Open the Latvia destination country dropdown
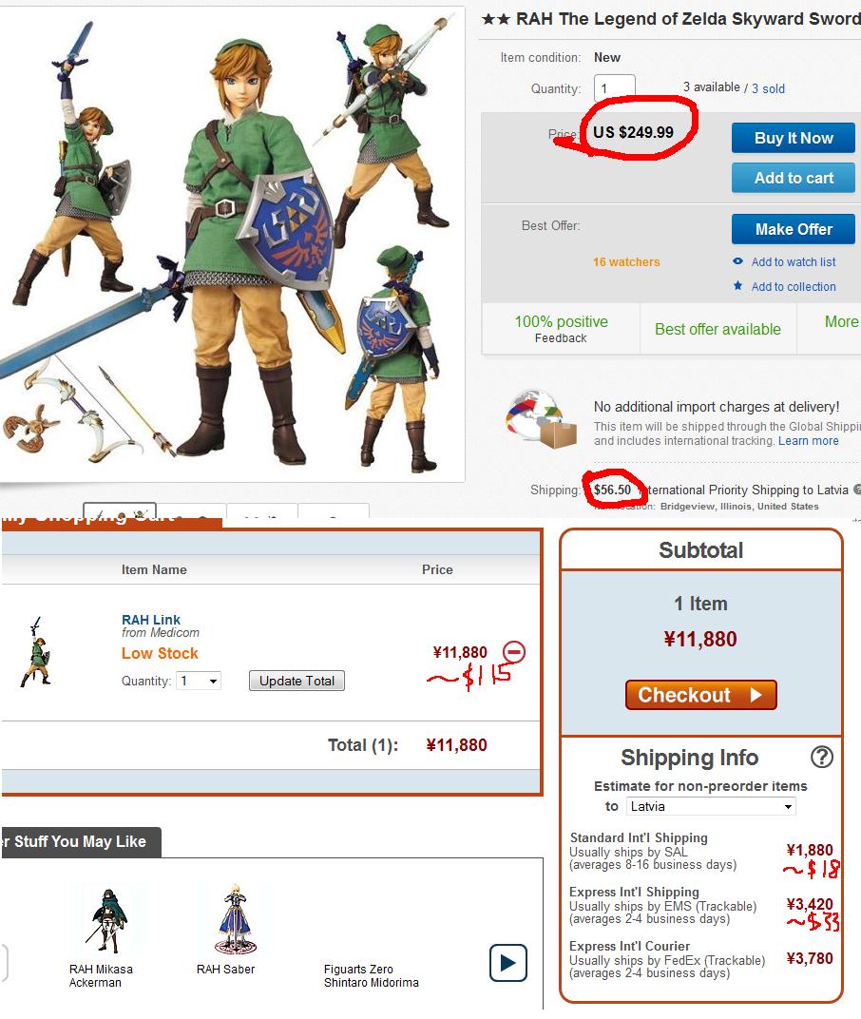Viewport: 861px width, 1019px height. pos(711,806)
